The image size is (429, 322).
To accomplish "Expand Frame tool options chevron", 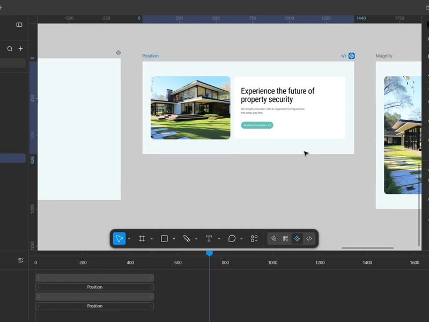I will (x=152, y=239).
